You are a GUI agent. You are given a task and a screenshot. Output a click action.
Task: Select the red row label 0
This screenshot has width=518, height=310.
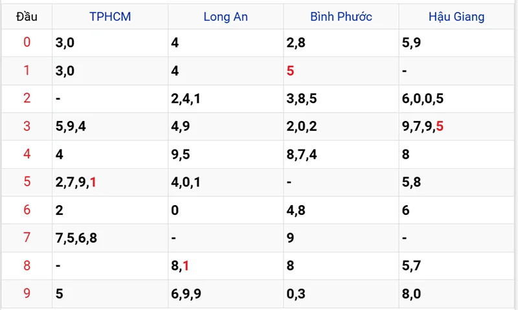[27, 43]
